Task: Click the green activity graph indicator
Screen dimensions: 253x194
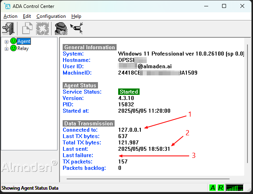Action: tap(234, 188)
